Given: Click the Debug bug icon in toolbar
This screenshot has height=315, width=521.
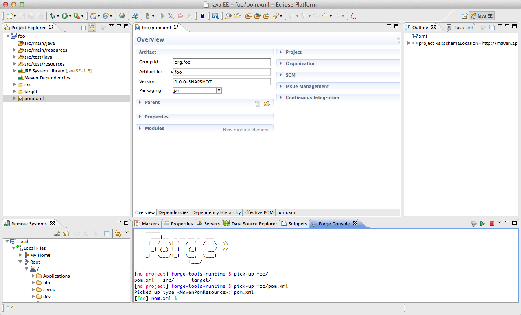Looking at the screenshot, I should click(52, 16).
